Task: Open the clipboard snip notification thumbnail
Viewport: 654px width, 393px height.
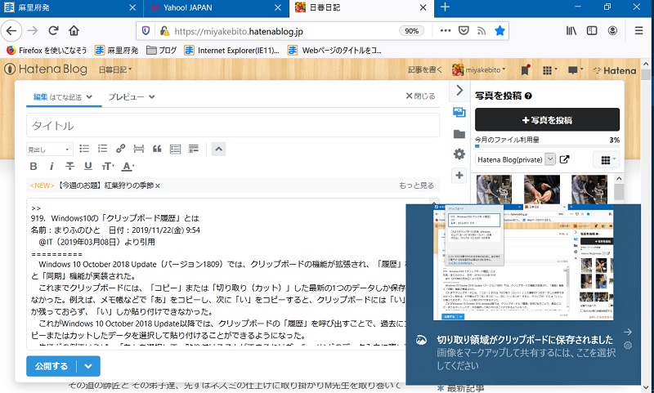Action: pyautogui.click(x=523, y=263)
